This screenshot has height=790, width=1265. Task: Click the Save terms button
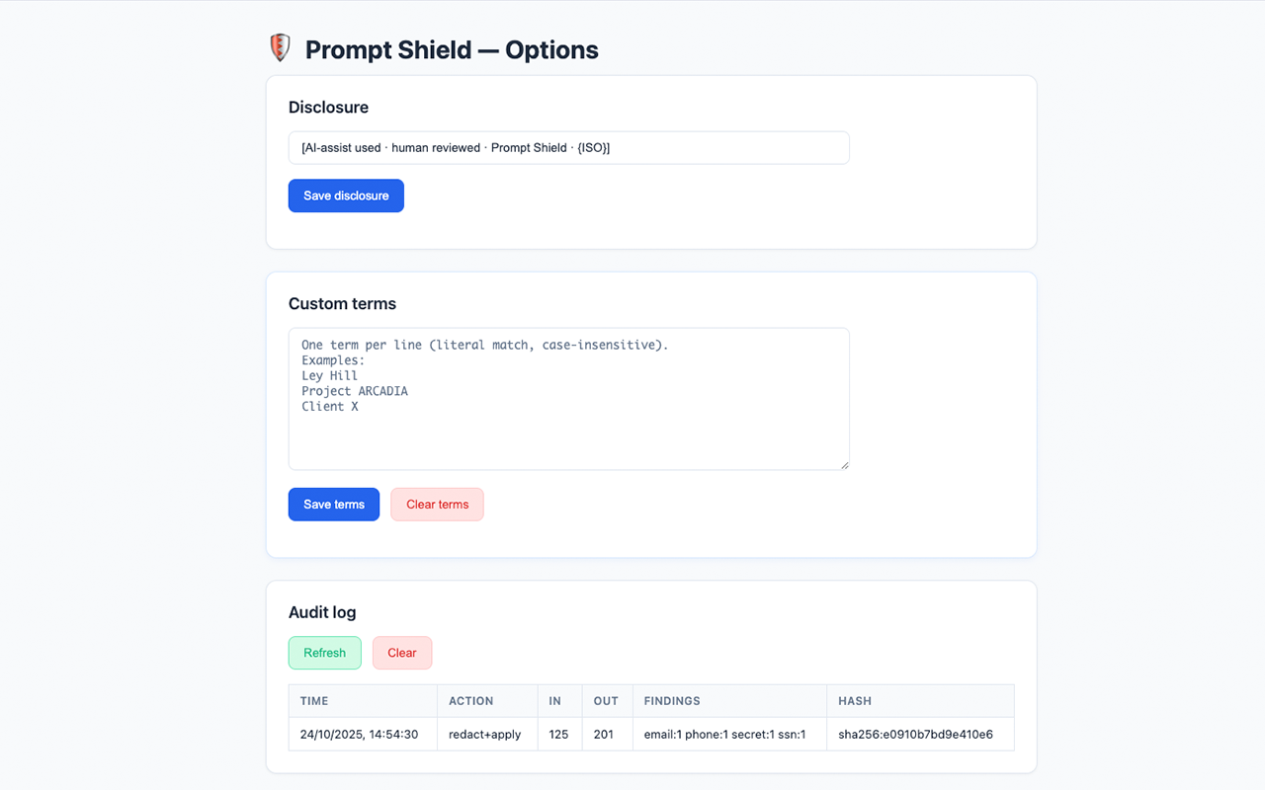(x=333, y=504)
